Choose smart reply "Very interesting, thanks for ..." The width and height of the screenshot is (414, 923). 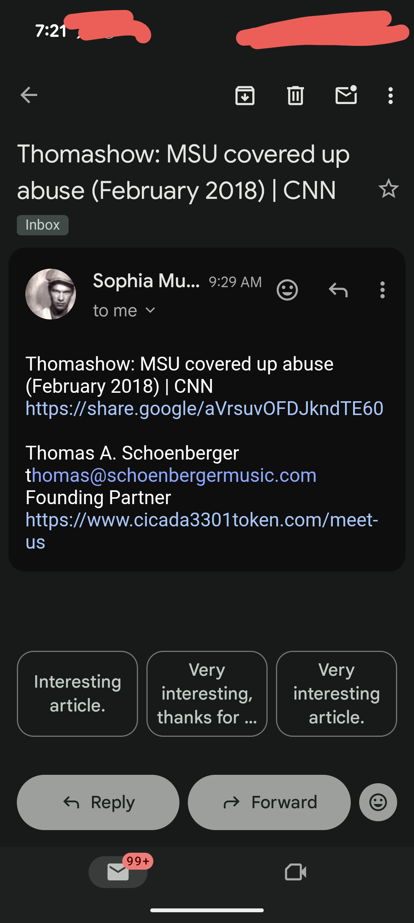[x=207, y=694]
